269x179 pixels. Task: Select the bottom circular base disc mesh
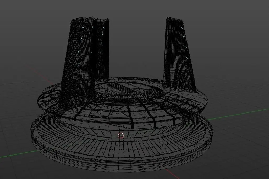coord(122,143)
